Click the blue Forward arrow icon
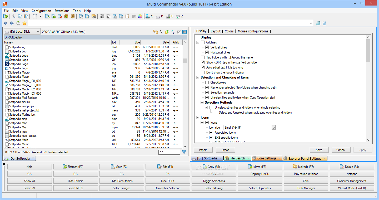Screen dimensions: 379x200 click(x=12, y=23)
